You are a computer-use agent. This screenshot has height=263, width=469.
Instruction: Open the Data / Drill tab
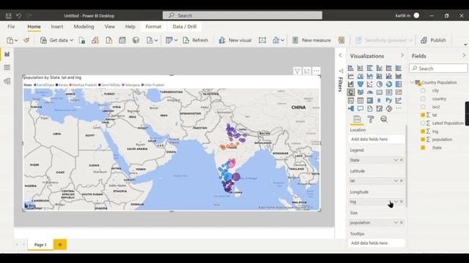pos(185,26)
